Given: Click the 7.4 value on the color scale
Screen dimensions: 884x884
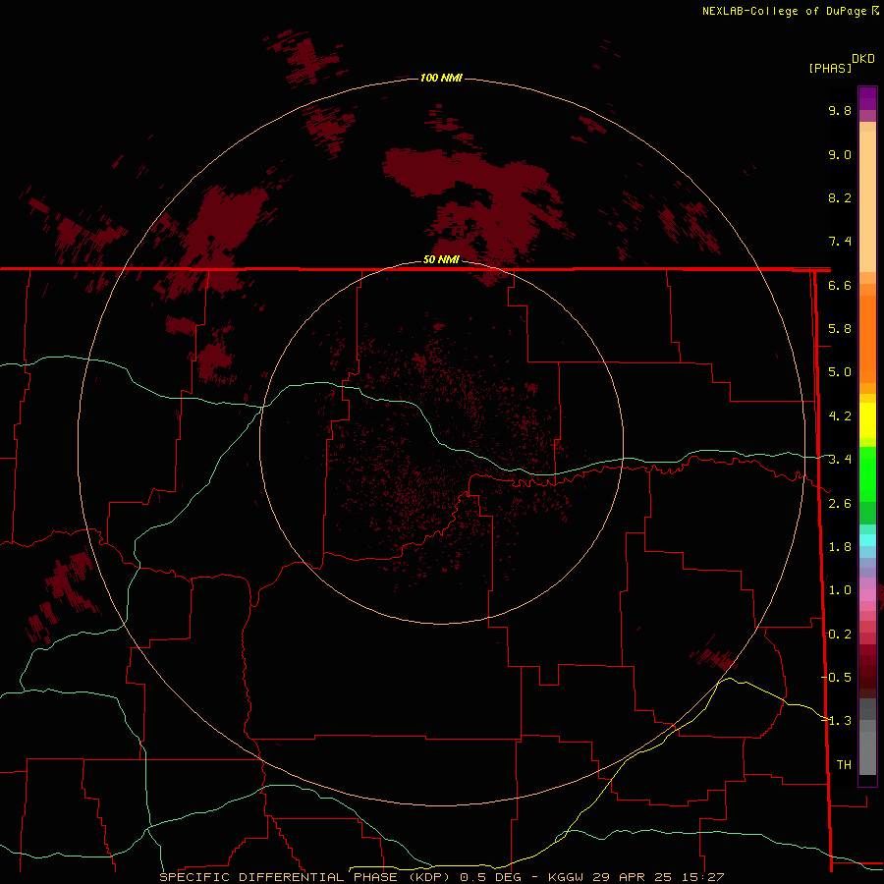Looking at the screenshot, I should [x=840, y=242].
